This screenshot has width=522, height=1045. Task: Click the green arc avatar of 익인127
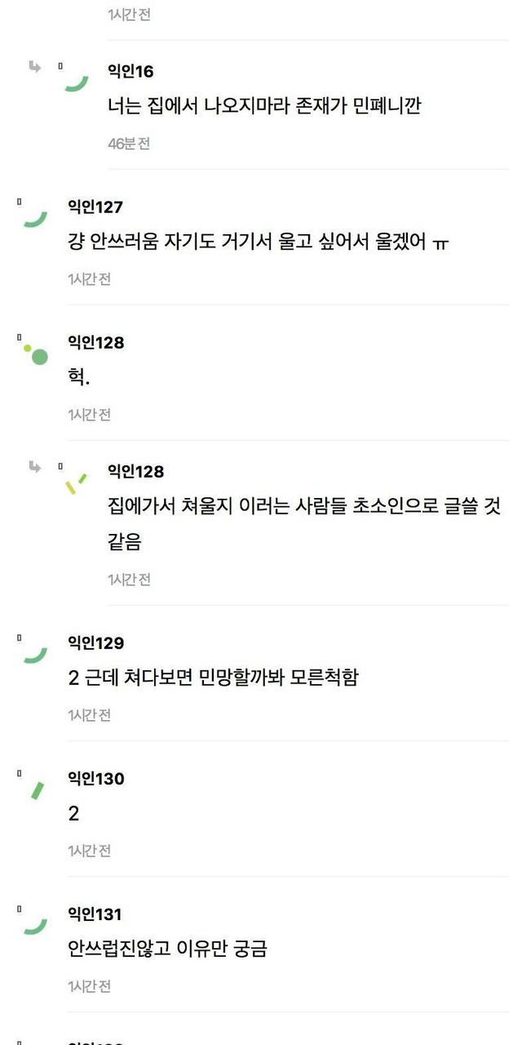tap(34, 216)
